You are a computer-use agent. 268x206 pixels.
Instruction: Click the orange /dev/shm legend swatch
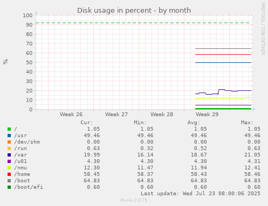pyautogui.click(x=9, y=142)
